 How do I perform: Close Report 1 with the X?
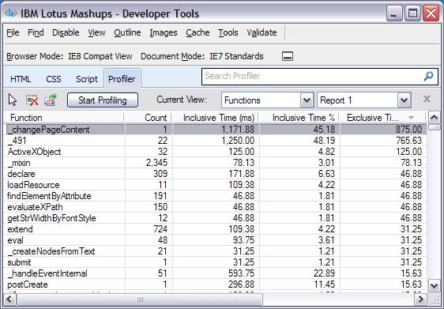427,99
